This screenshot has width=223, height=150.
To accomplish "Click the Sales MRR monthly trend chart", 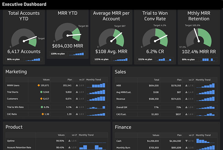I will (205, 85).
